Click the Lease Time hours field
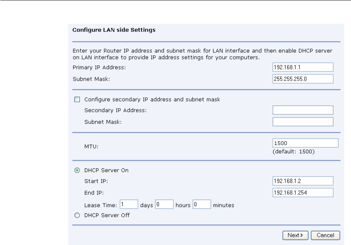The image size is (351, 245). pyautogui.click(x=164, y=204)
